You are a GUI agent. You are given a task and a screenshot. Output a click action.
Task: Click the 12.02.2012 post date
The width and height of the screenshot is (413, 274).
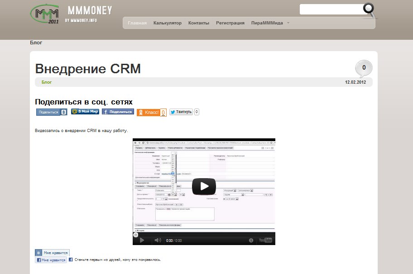(355, 82)
